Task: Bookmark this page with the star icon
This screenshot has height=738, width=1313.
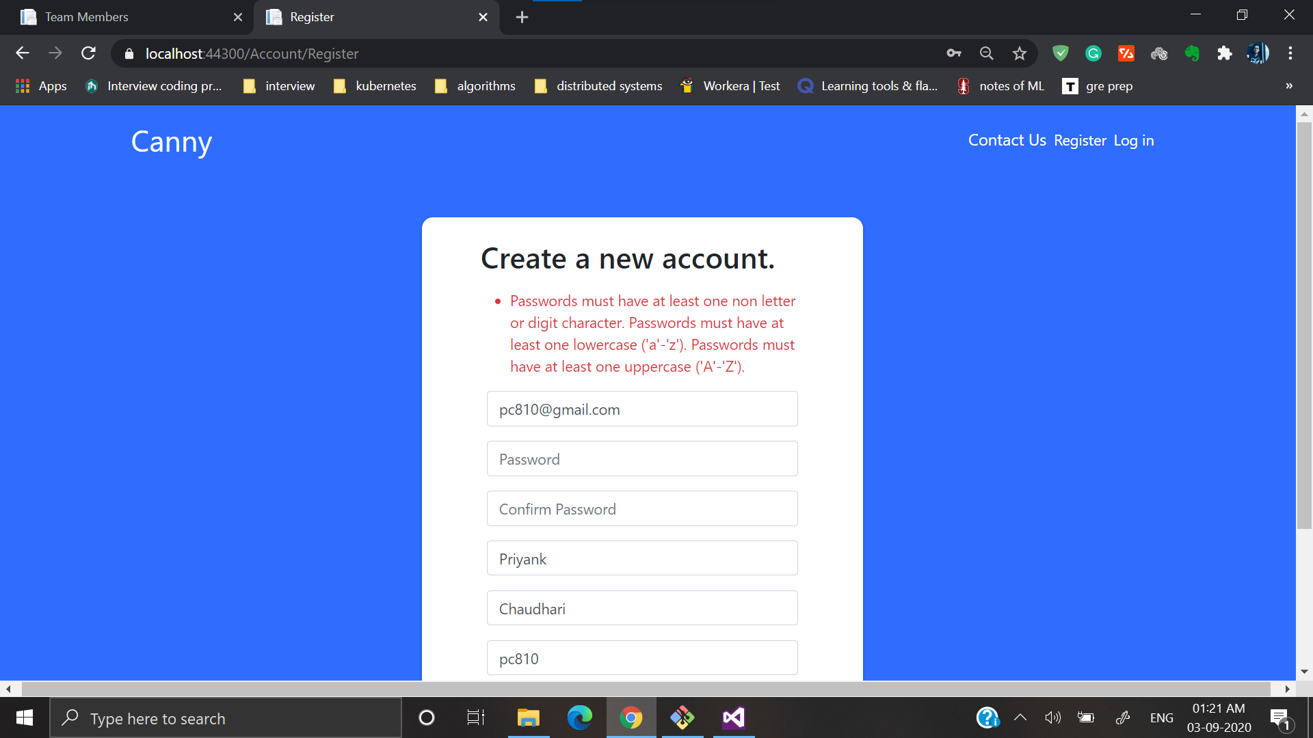Action: tap(1020, 53)
